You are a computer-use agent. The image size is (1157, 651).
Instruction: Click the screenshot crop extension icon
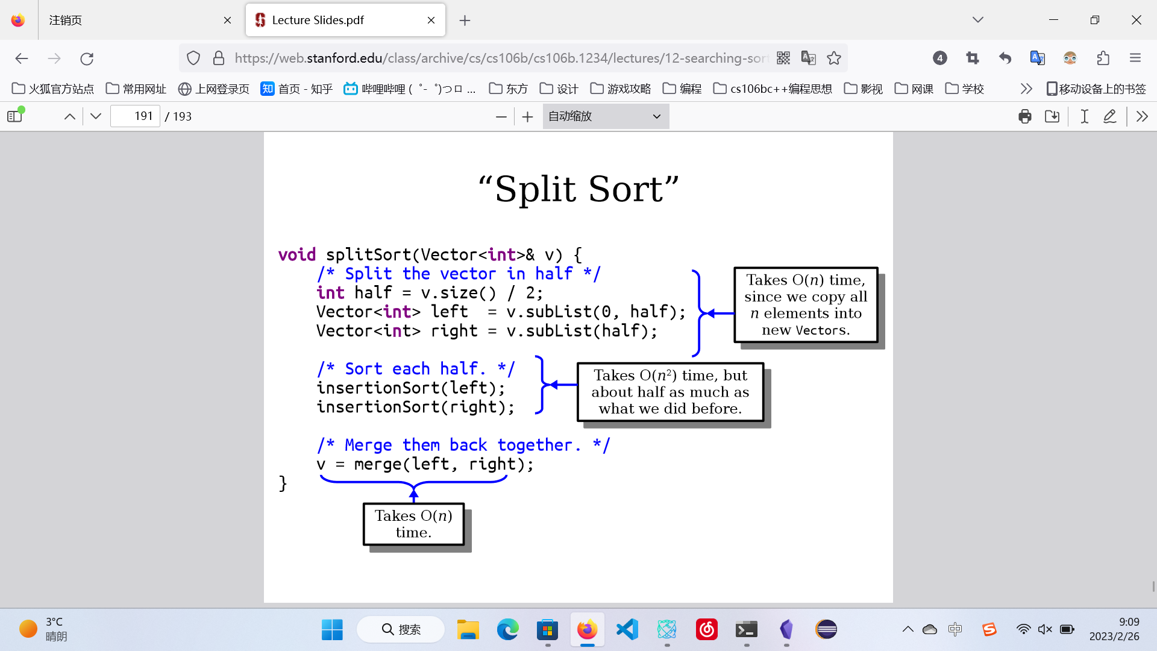[x=973, y=58]
